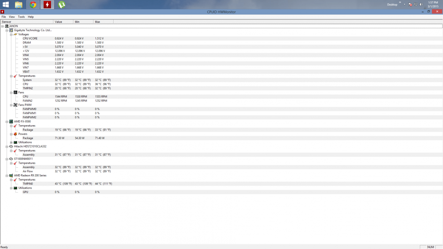
Task: Click the Value column header
Action: click(x=63, y=22)
